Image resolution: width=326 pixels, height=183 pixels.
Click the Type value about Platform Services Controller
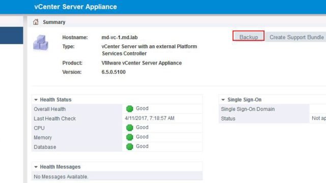click(x=149, y=50)
